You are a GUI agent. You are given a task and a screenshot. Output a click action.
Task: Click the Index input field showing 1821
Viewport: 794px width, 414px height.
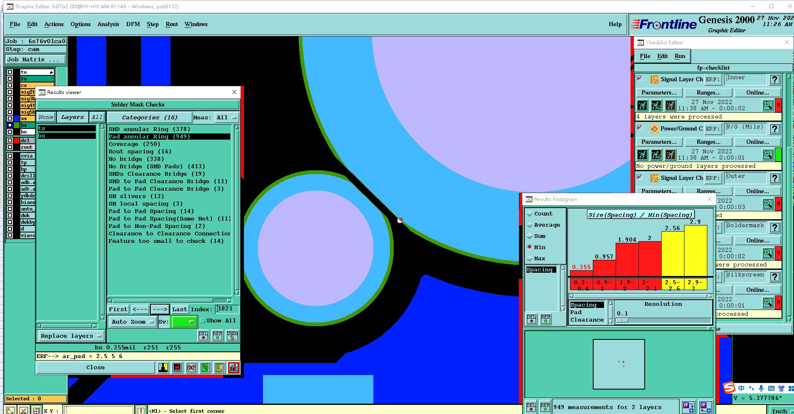click(x=227, y=309)
